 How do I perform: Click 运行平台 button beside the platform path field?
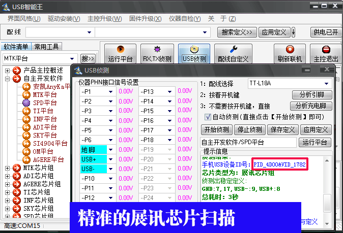point(315,143)
